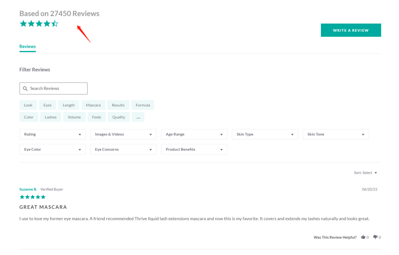This screenshot has height=255, width=399.
Task: Click the thumbs up helpful icon
Action: point(363,237)
